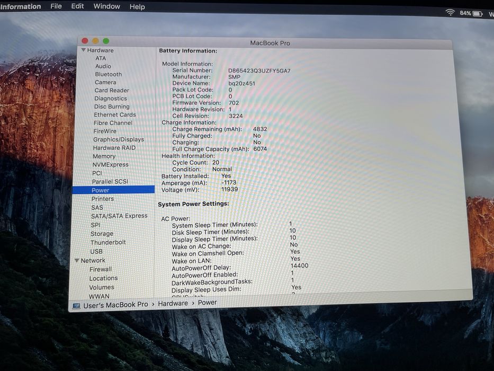Select Disc Burning in the sidebar
Screen dimensions: 494x371
[x=112, y=107]
